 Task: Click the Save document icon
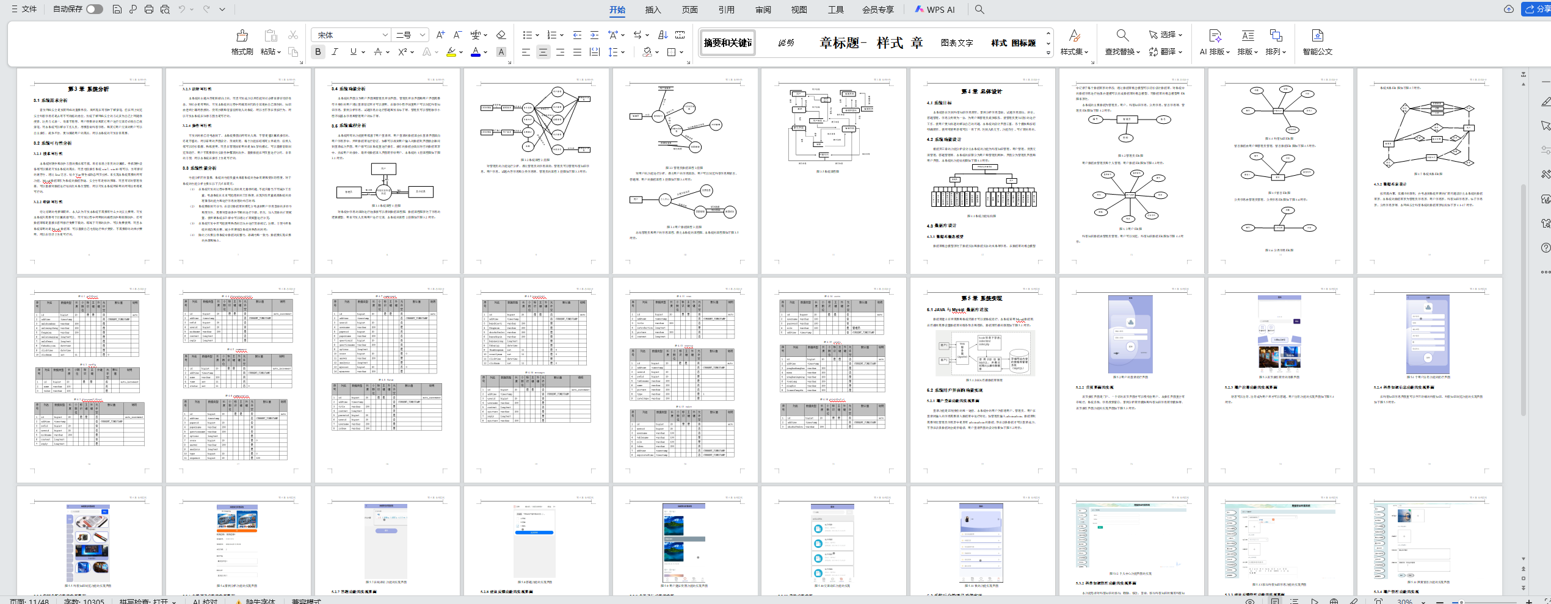(117, 9)
